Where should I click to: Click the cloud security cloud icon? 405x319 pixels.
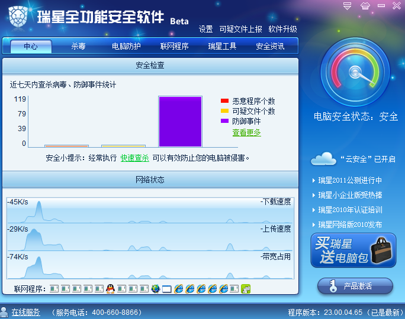324,158
